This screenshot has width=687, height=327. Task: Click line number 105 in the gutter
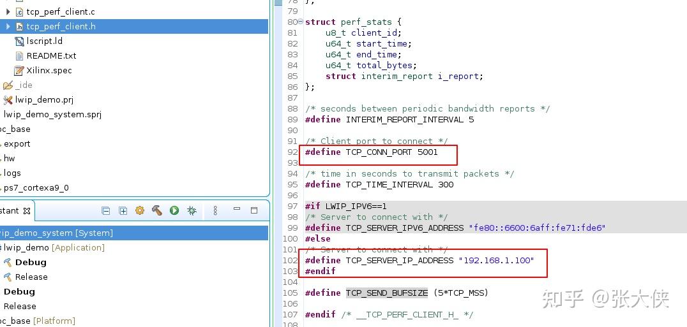point(291,293)
